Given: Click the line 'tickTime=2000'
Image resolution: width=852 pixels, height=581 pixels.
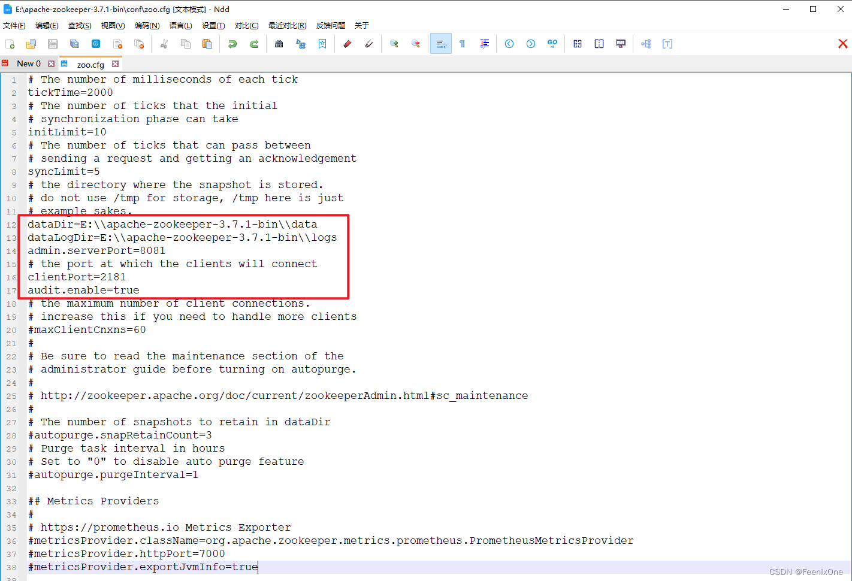Looking at the screenshot, I should [70, 92].
